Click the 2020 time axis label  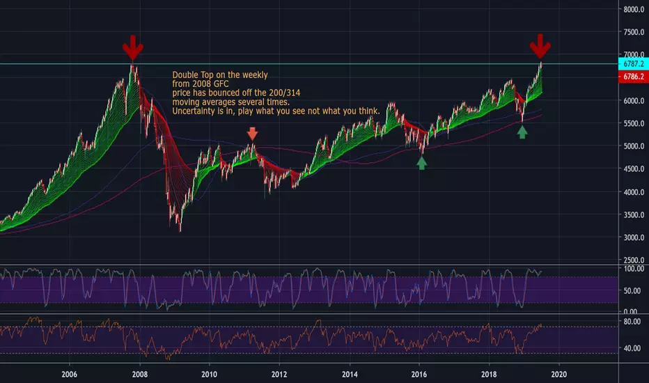[x=559, y=375]
